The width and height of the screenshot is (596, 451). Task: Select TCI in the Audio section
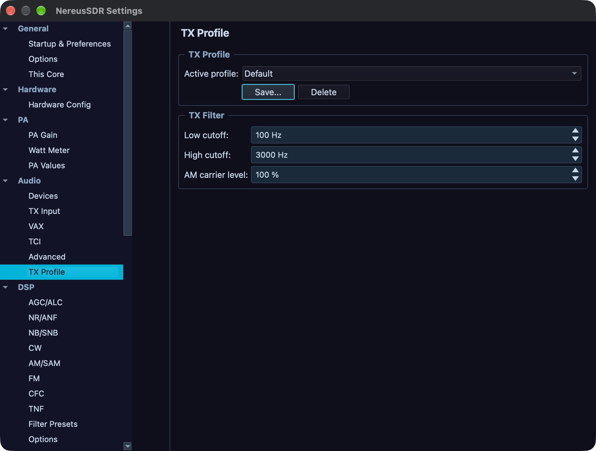(x=35, y=242)
